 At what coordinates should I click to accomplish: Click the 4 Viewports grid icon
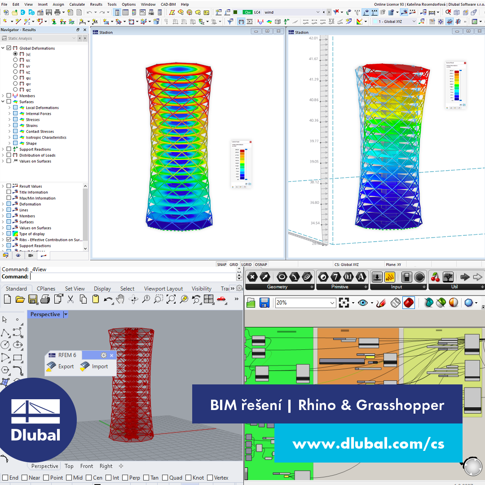(209, 299)
